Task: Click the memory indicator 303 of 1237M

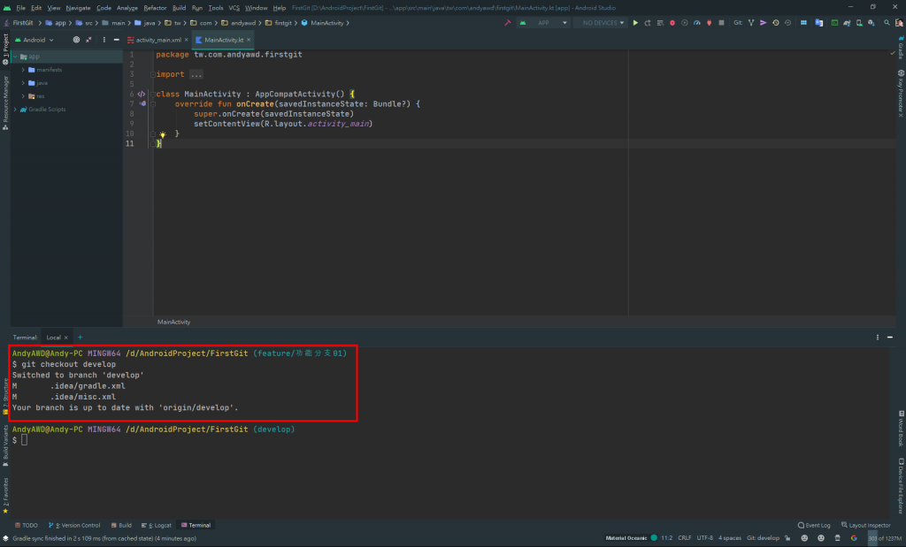Action: click(885, 538)
